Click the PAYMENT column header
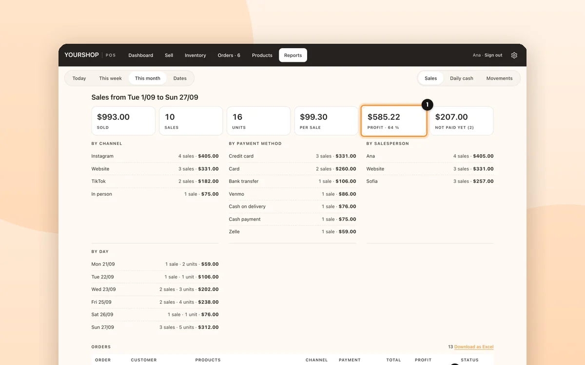The image size is (585, 365). pyautogui.click(x=350, y=360)
